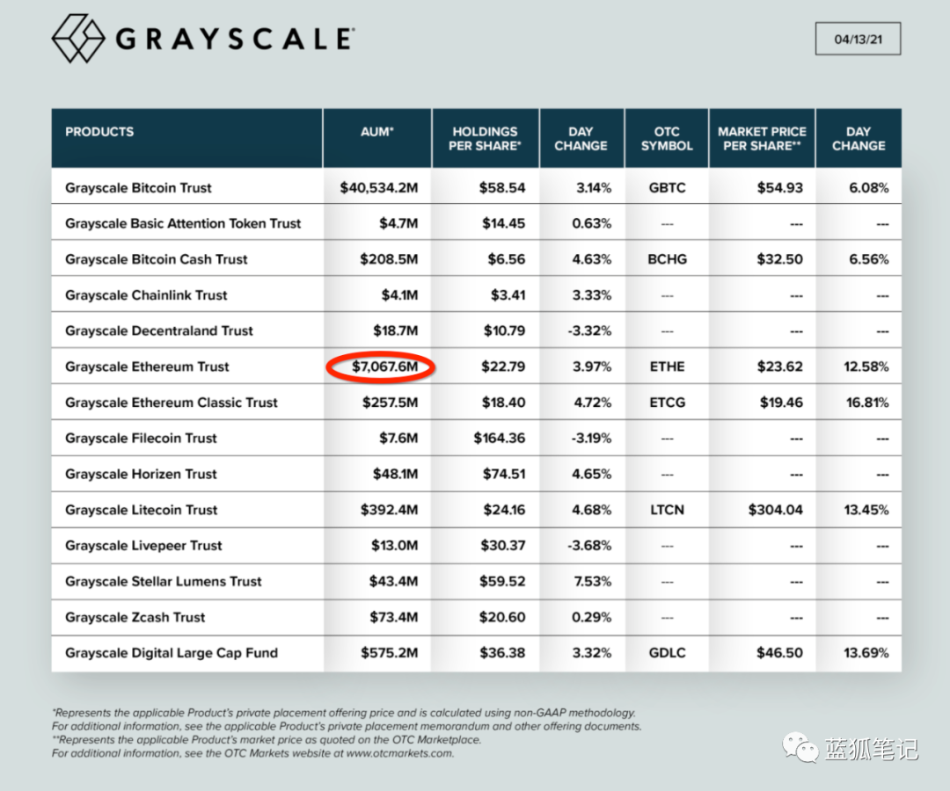Click the $40,534.2M Bitcoin Trust AUM
The height and width of the screenshot is (791, 950).
point(379,188)
